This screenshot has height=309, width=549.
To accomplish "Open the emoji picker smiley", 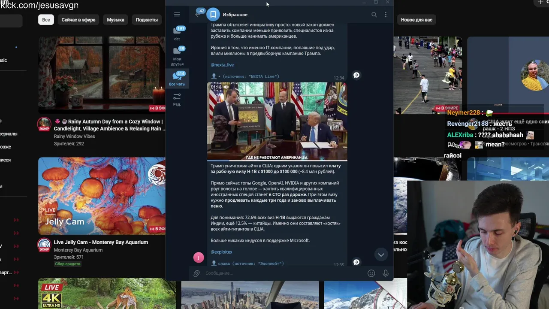I will point(371,273).
